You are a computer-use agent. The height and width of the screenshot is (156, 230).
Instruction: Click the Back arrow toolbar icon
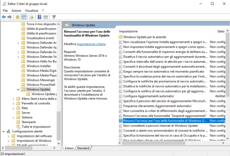click(x=4, y=17)
